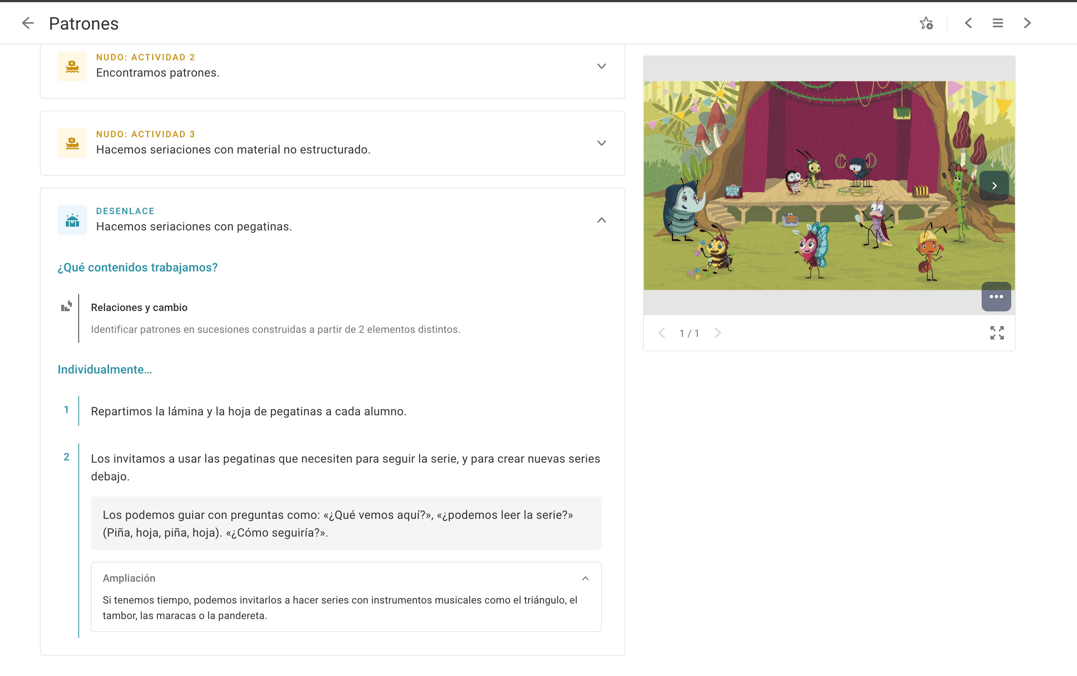Go to the previous session in header
The width and height of the screenshot is (1077, 676).
[968, 23]
